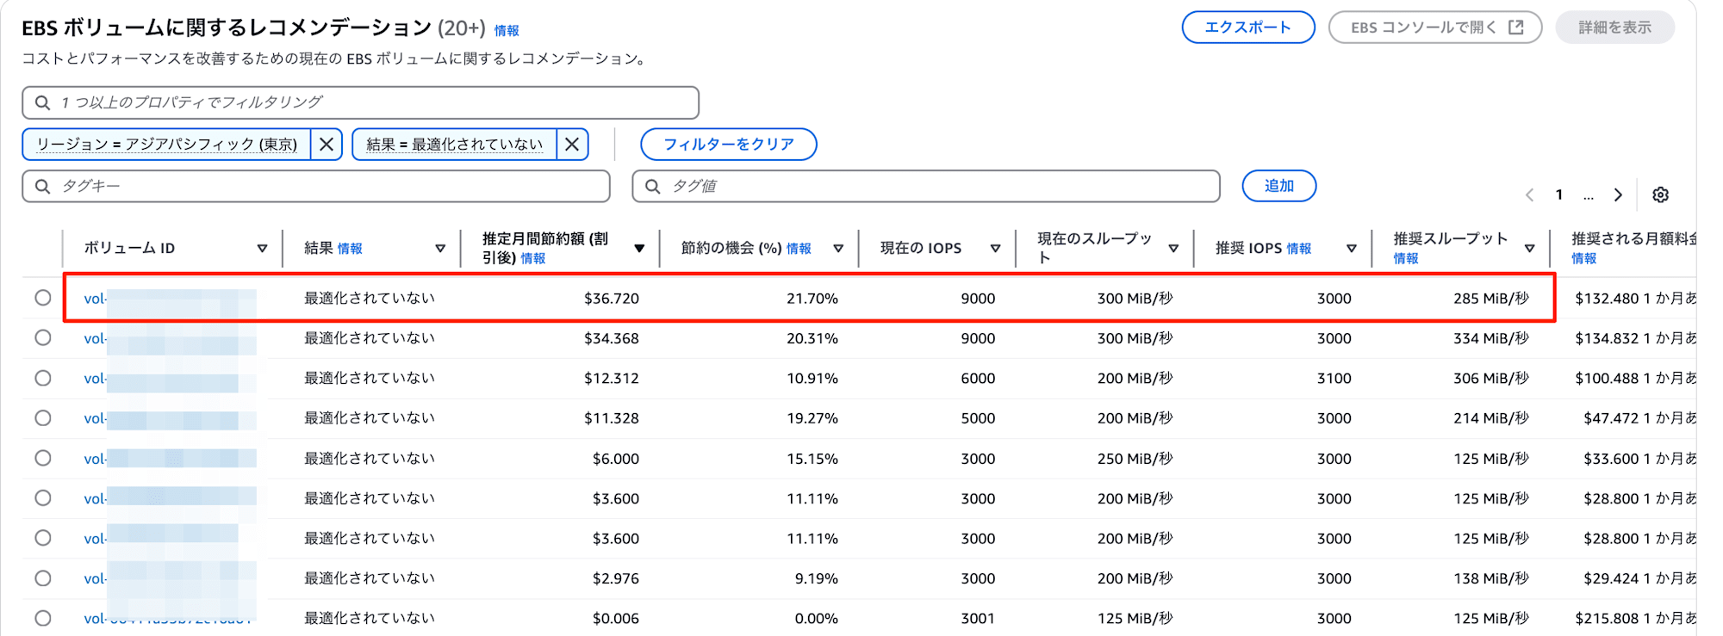Click the エクスポート button
The height and width of the screenshot is (636, 1723).
[1248, 28]
